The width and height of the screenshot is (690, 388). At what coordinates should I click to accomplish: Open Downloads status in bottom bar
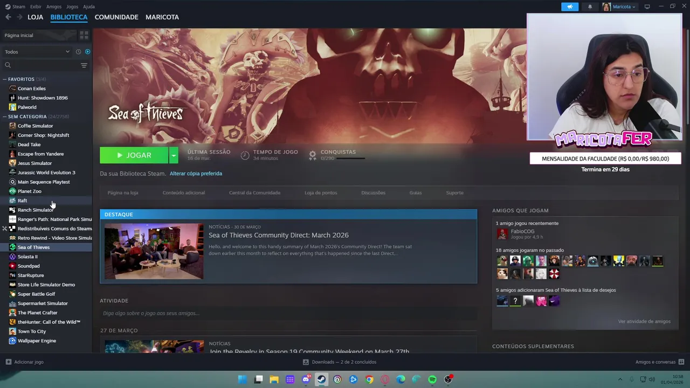(x=340, y=362)
